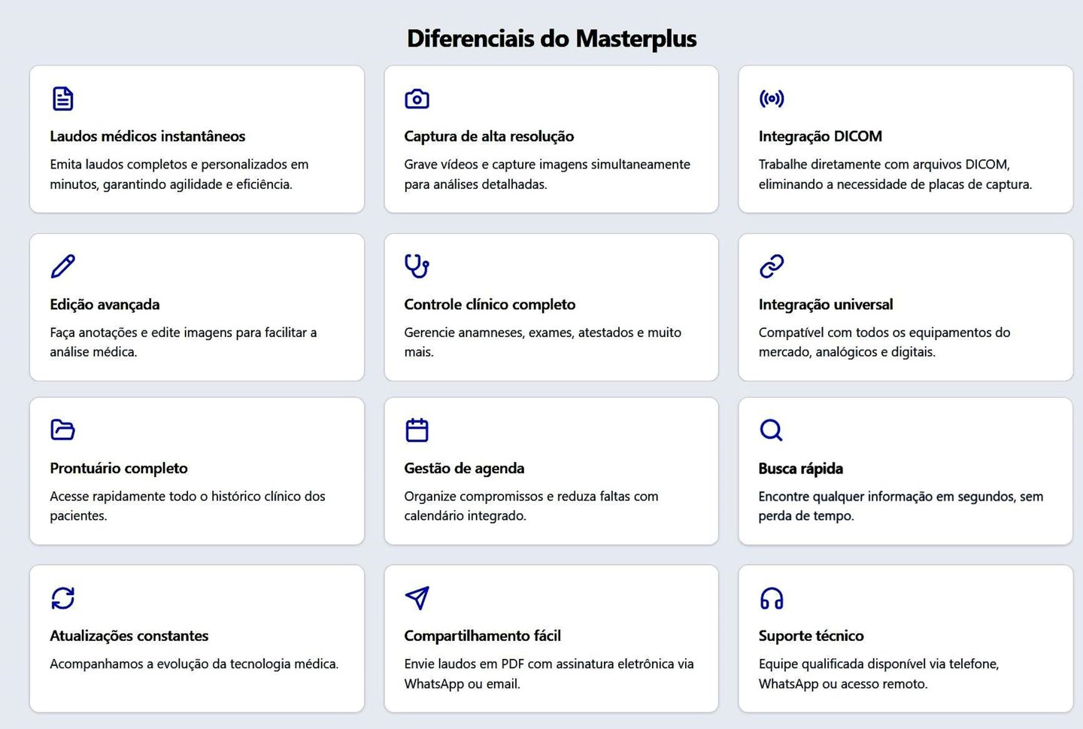Image resolution: width=1083 pixels, height=729 pixels.
Task: Click the open folder icon for Prontuário completo
Action: click(62, 430)
